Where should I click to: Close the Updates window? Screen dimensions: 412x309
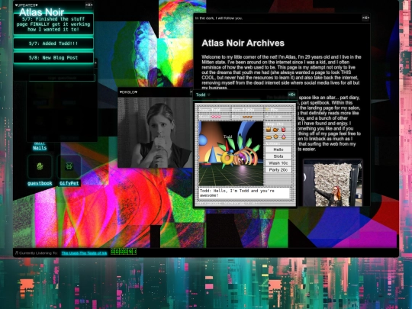(x=89, y=5)
